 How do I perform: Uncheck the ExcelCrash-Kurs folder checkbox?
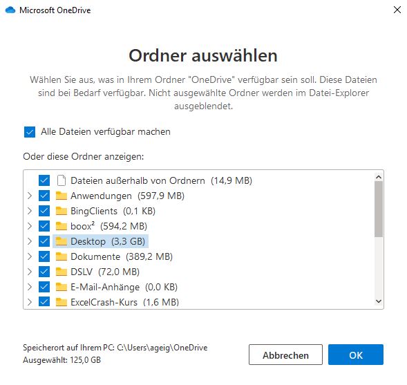coord(44,302)
